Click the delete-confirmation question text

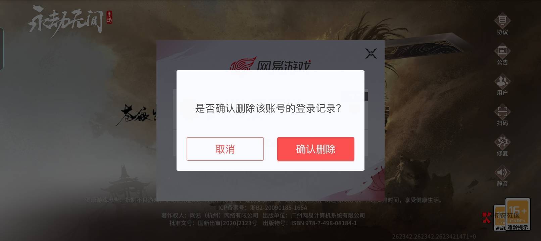(268, 108)
